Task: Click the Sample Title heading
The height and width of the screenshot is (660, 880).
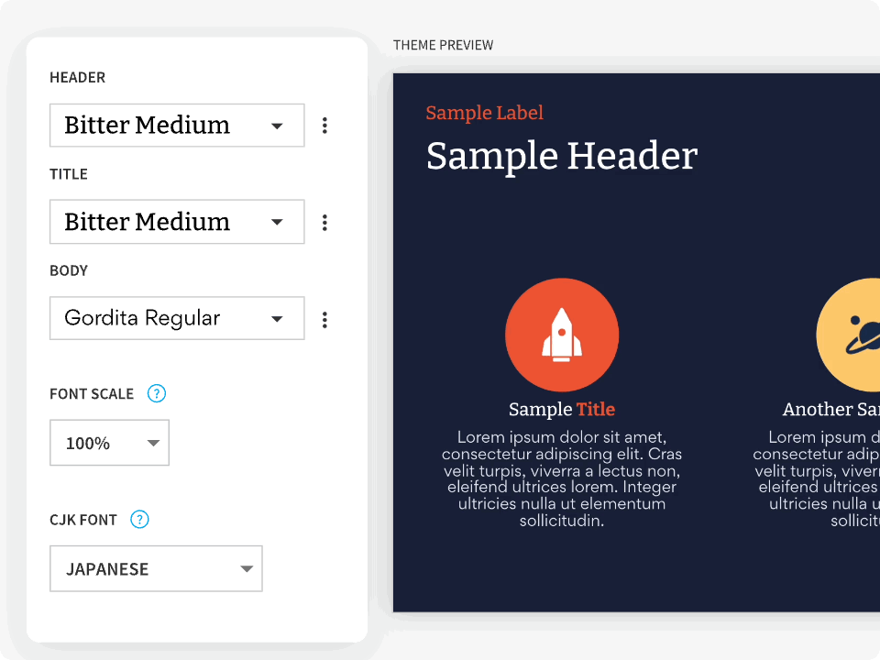Action: [x=562, y=409]
